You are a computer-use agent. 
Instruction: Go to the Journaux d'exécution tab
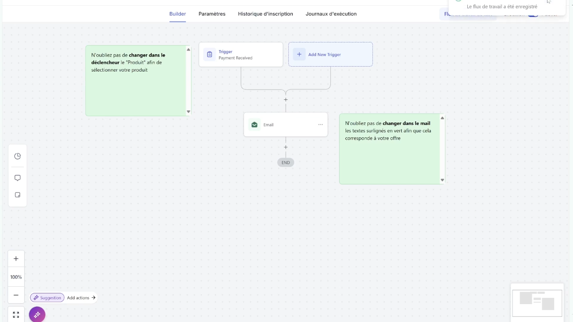pyautogui.click(x=331, y=14)
